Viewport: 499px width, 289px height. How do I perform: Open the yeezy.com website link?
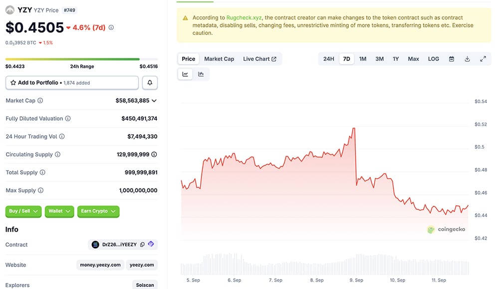tap(142, 265)
